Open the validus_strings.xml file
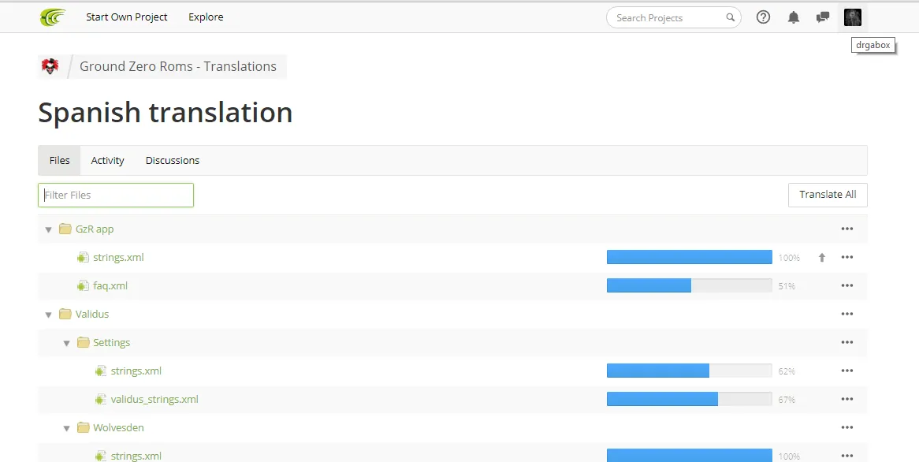Screen dimensions: 919x462 pyautogui.click(x=154, y=399)
